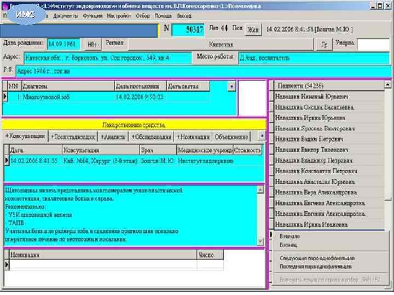Image resolution: width=394 pixels, height=295 pixels.
Task: Click the Врач column header
Action: (158, 150)
